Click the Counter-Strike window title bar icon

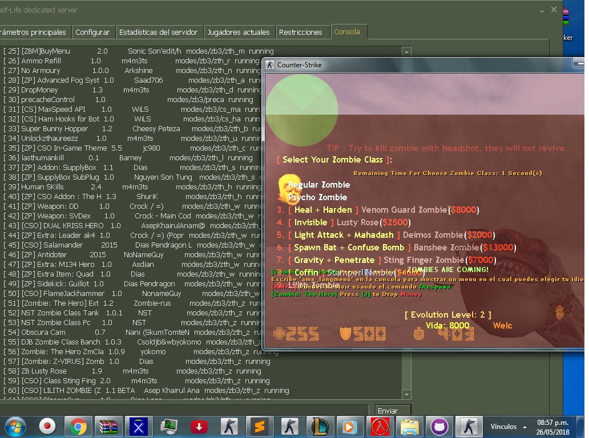coord(270,65)
